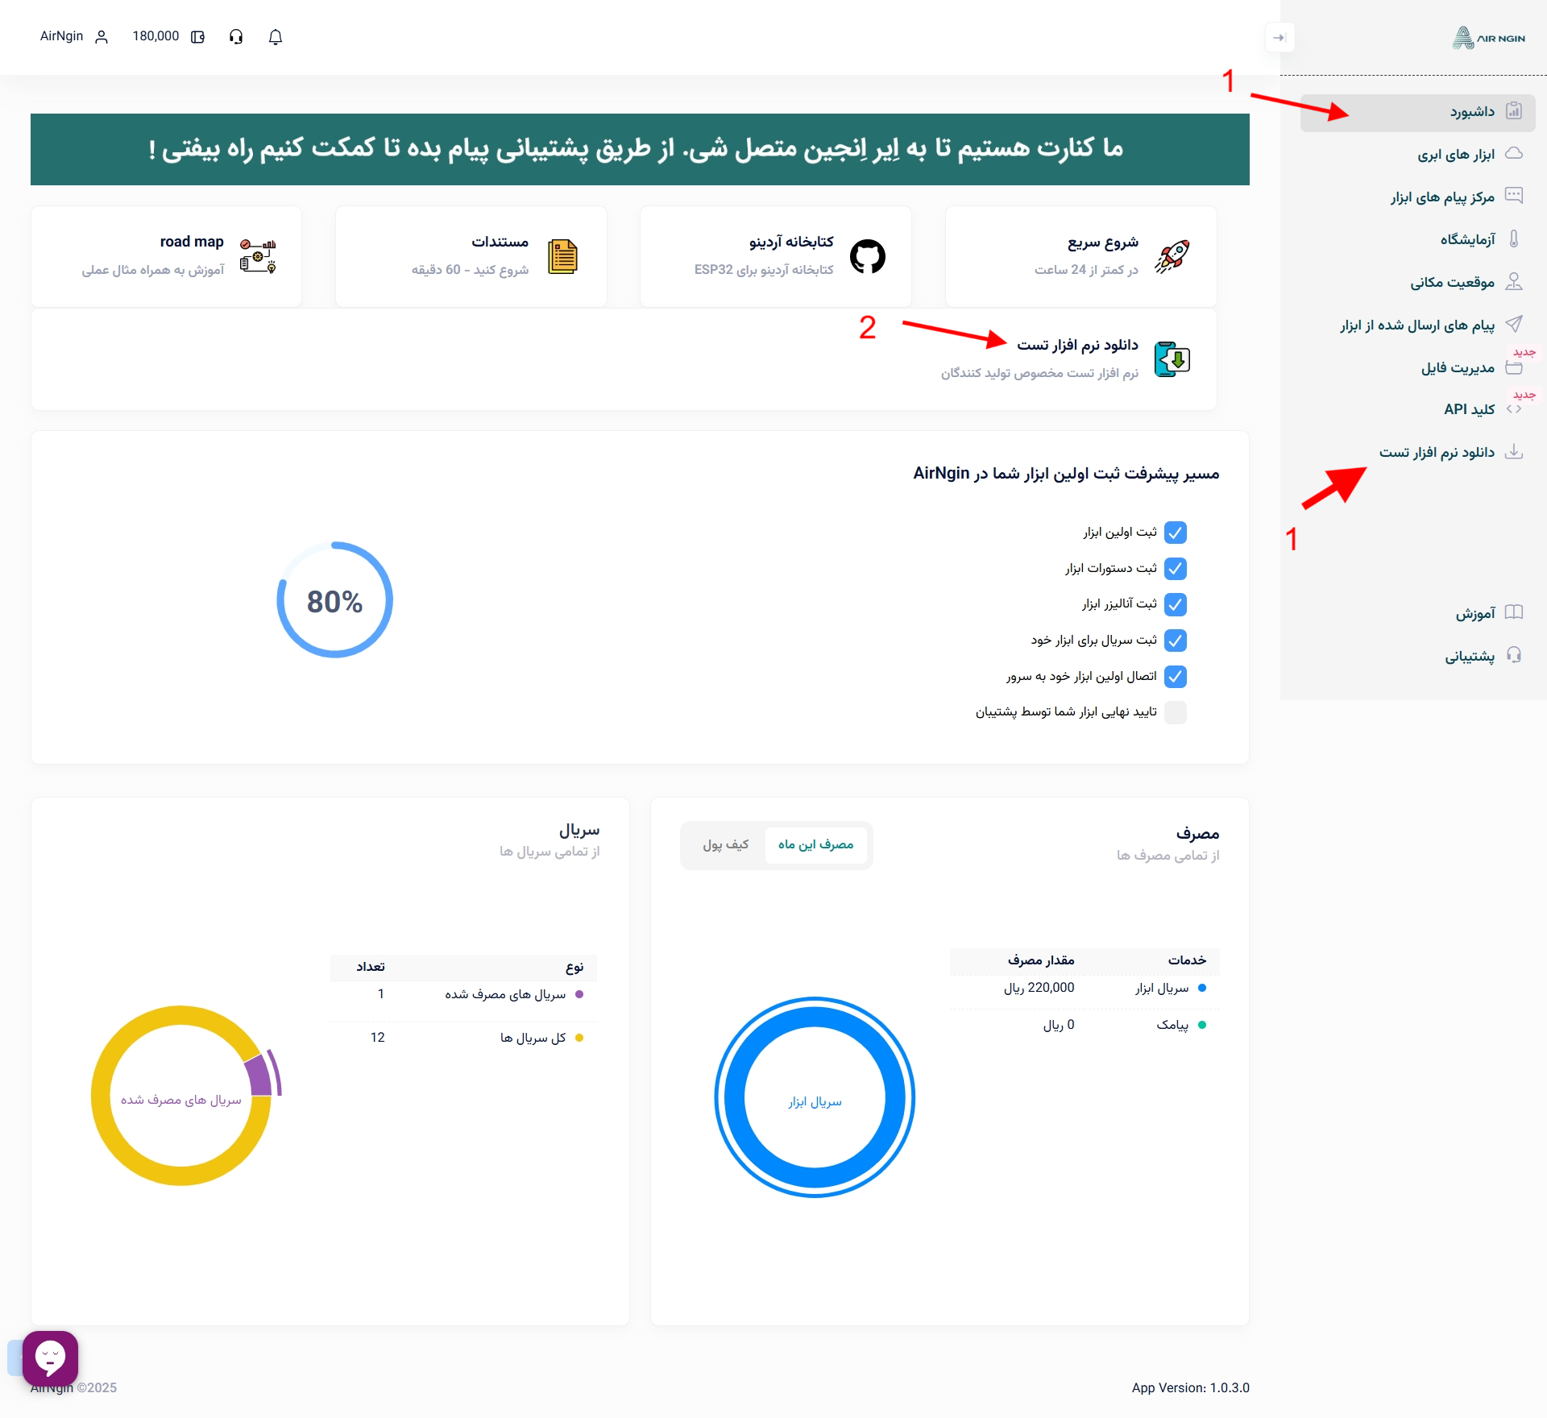Click the document icon on مستندات card
Viewport: 1547px width, 1418px height.
pos(563,256)
